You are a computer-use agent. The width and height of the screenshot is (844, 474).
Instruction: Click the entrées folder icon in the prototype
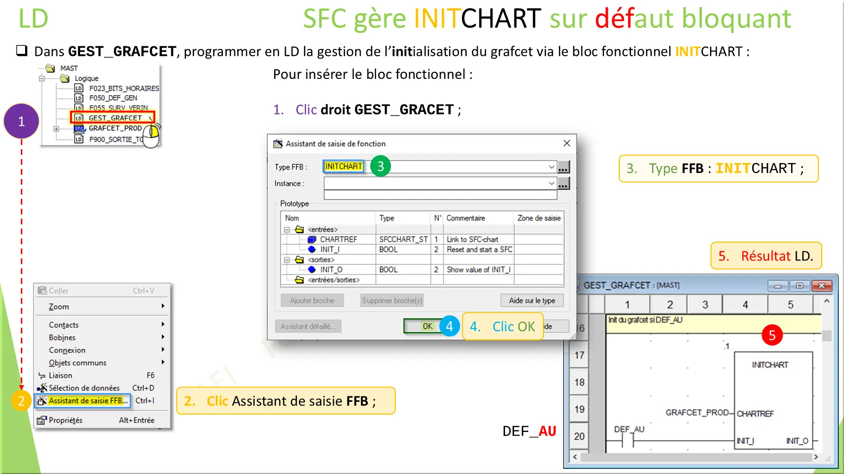(x=299, y=230)
